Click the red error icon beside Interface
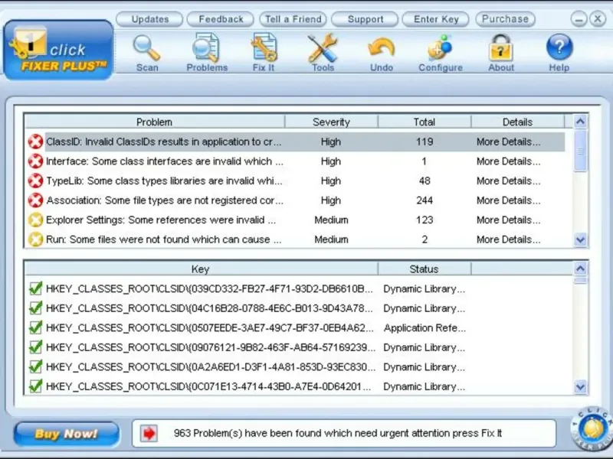613x459 pixels. [35, 161]
